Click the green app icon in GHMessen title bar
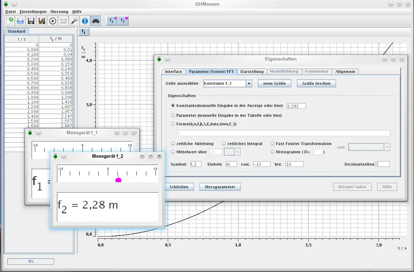414x272 pixels. pyautogui.click(x=6, y=4)
